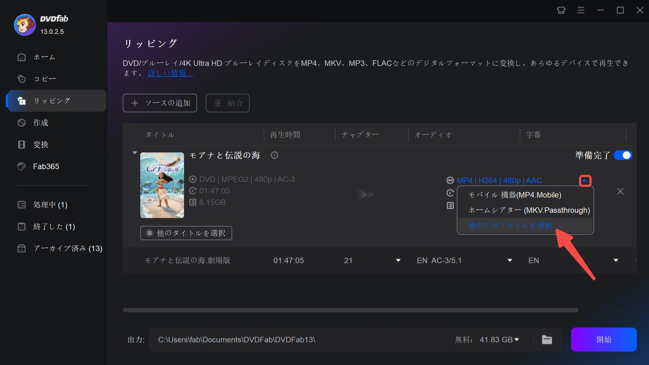Click the source size 6.15GB text

[212, 202]
